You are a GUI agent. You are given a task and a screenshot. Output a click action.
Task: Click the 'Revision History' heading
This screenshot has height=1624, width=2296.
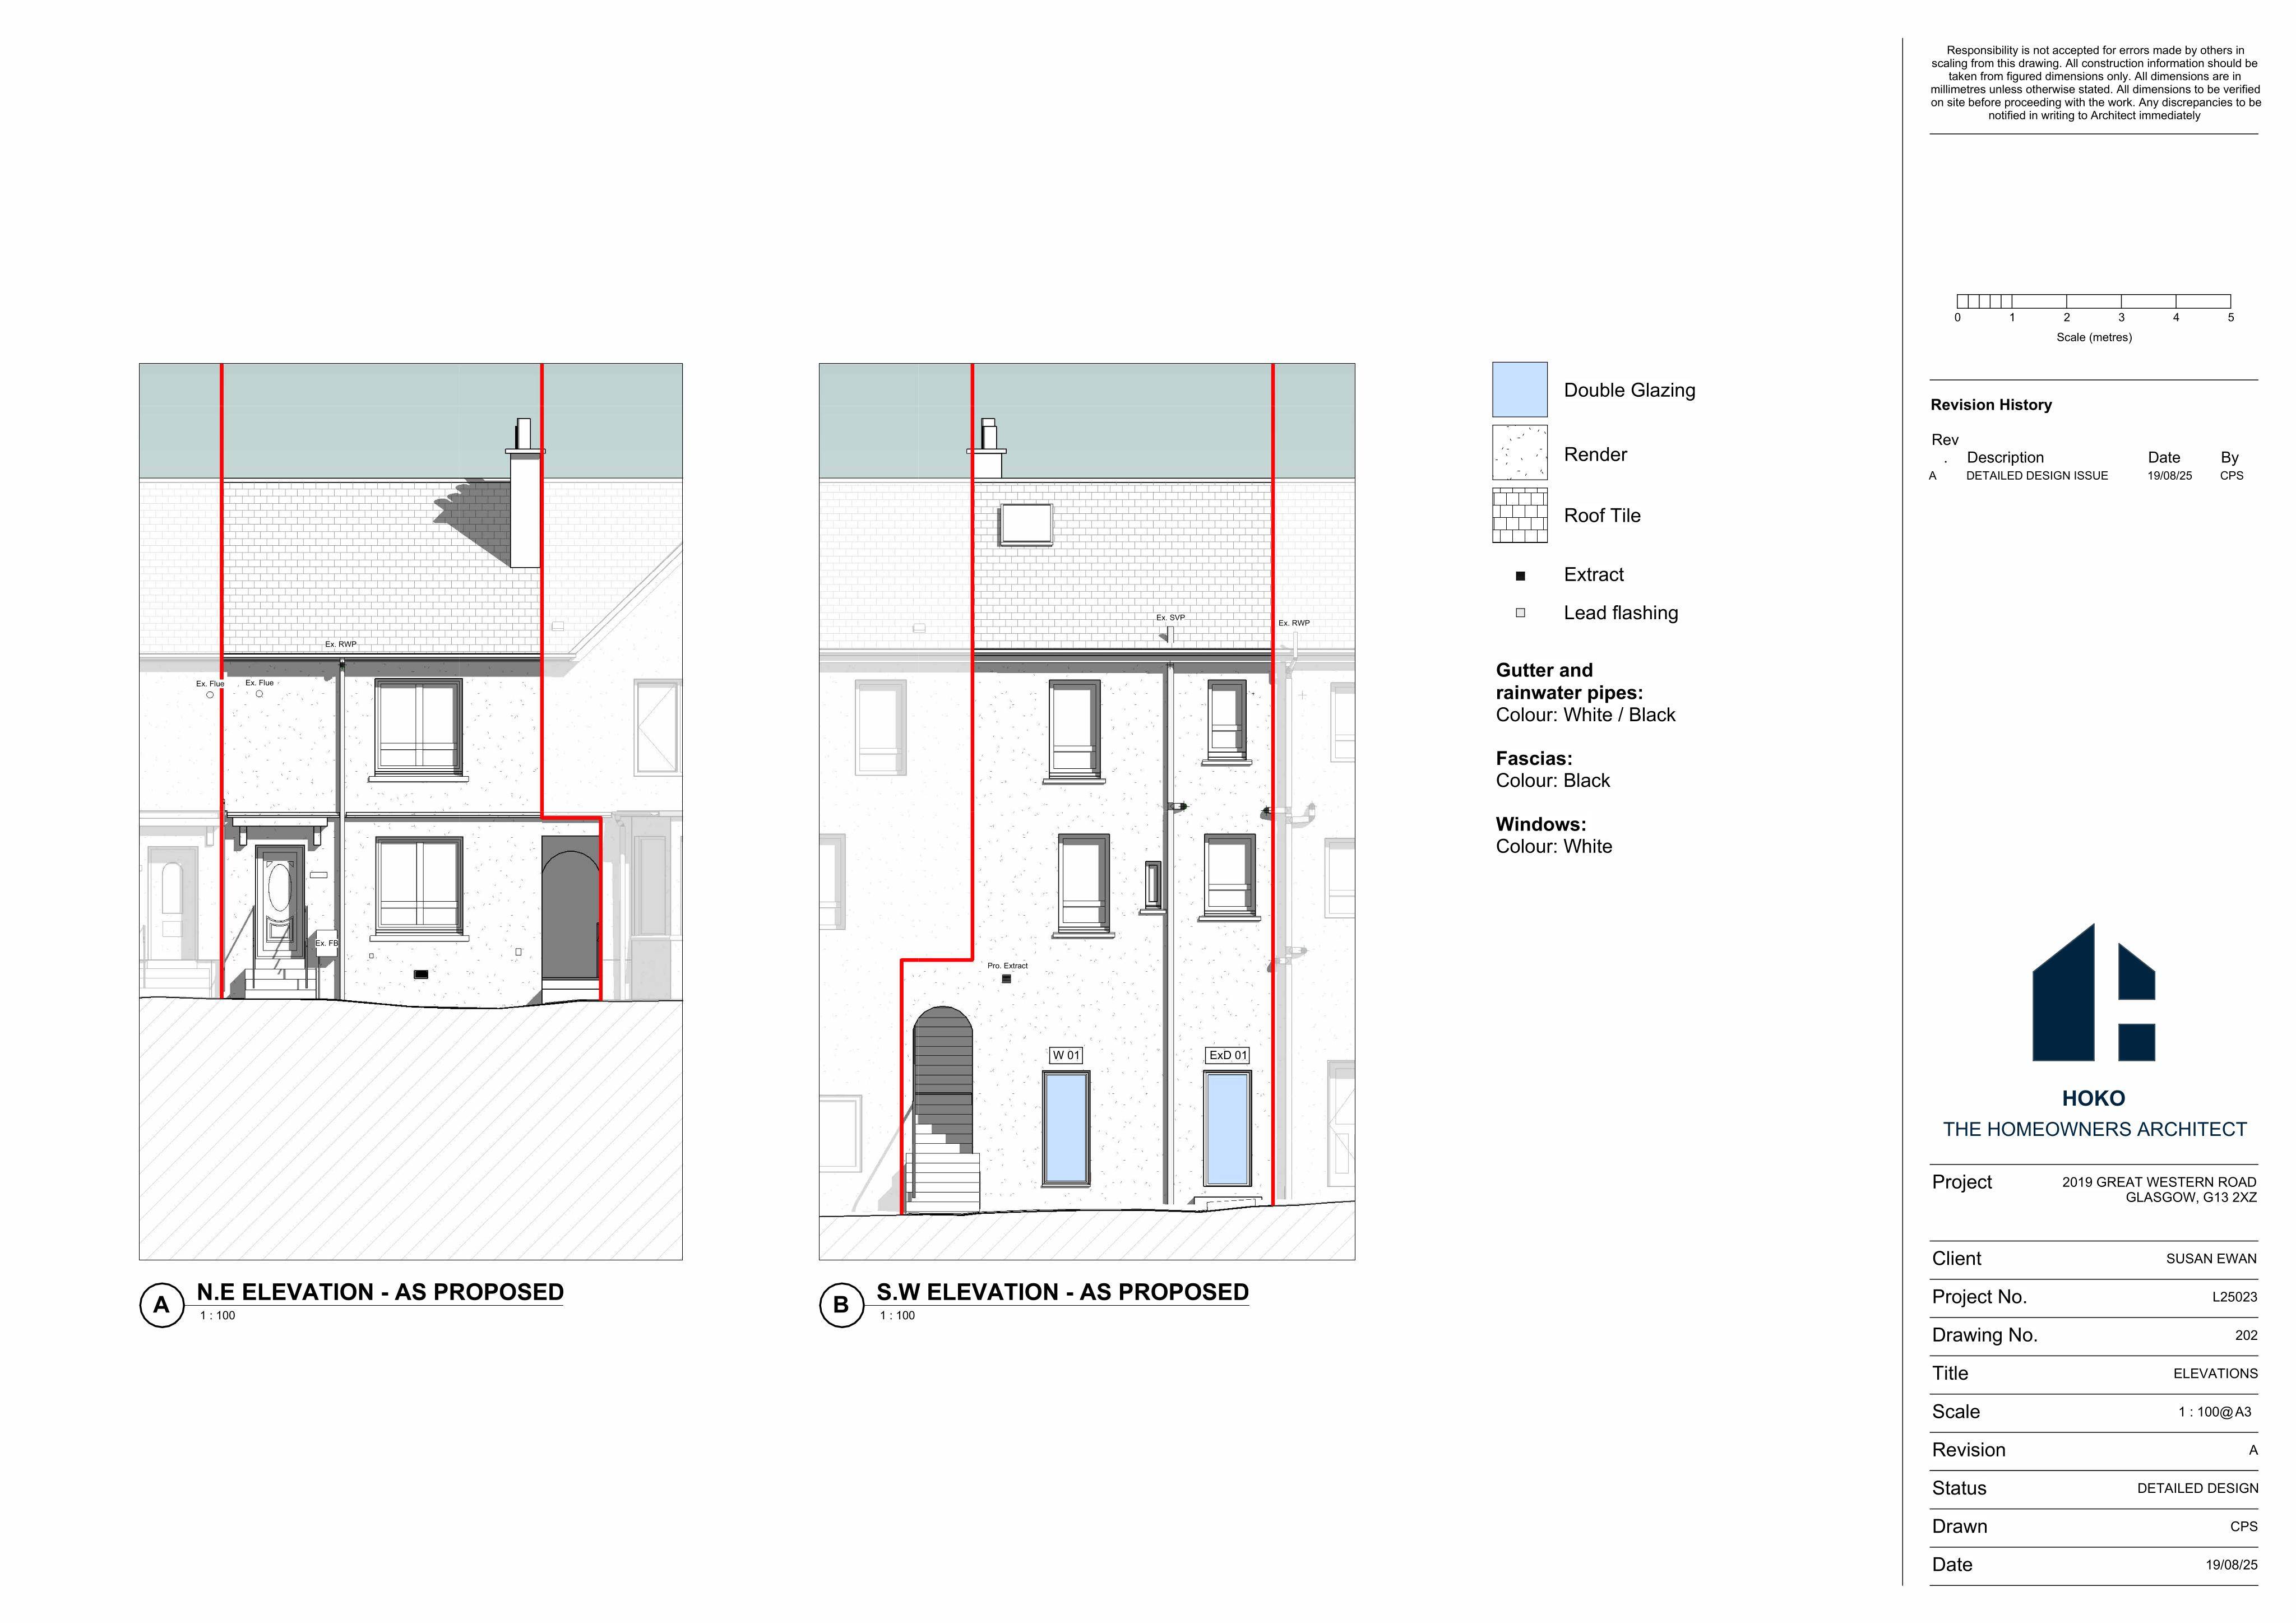point(1991,405)
